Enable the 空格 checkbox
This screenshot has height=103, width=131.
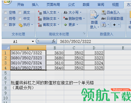(5, 12)
